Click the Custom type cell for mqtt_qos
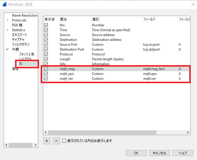This screenshot has width=197, height=160. [98, 74]
